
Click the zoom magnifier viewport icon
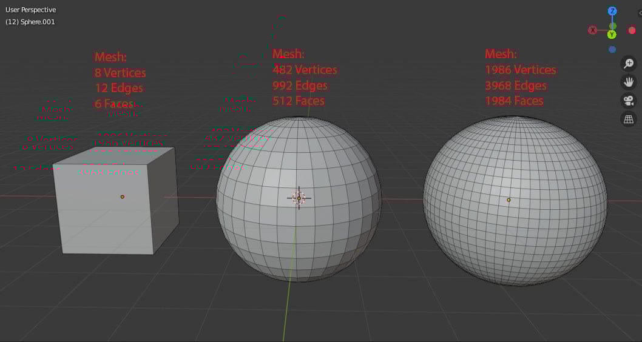[629, 64]
